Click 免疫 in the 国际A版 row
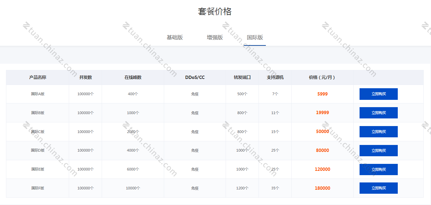 click(x=195, y=94)
